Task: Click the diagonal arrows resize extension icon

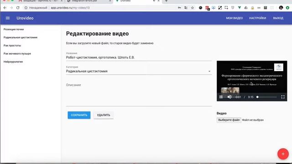Action: [x=220, y=8]
